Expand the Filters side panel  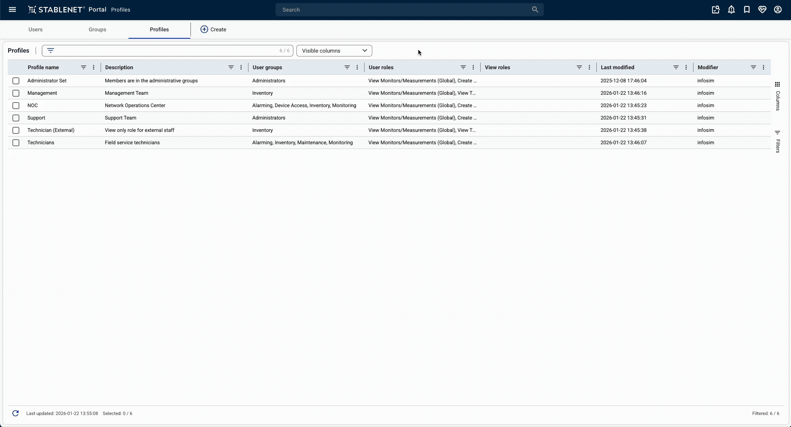777,142
